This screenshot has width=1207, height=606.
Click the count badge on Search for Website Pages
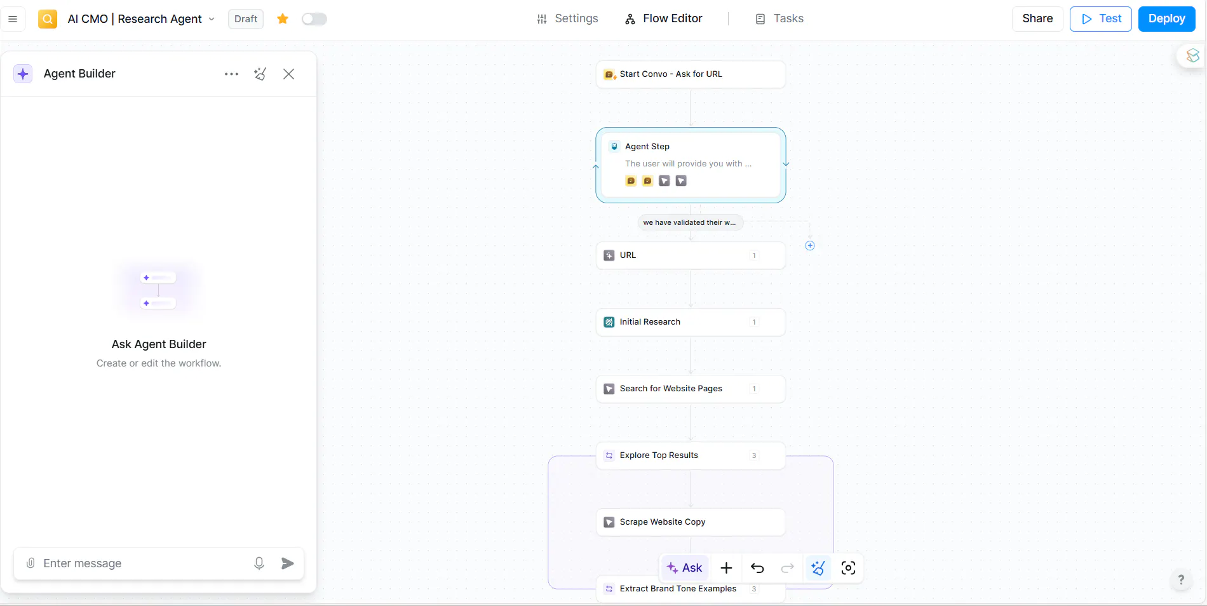pos(754,389)
